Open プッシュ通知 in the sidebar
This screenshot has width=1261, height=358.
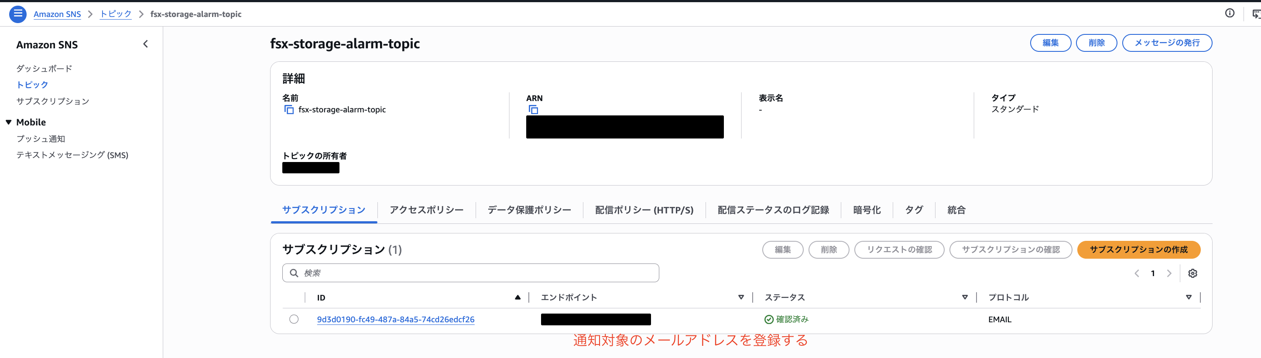pyautogui.click(x=41, y=138)
